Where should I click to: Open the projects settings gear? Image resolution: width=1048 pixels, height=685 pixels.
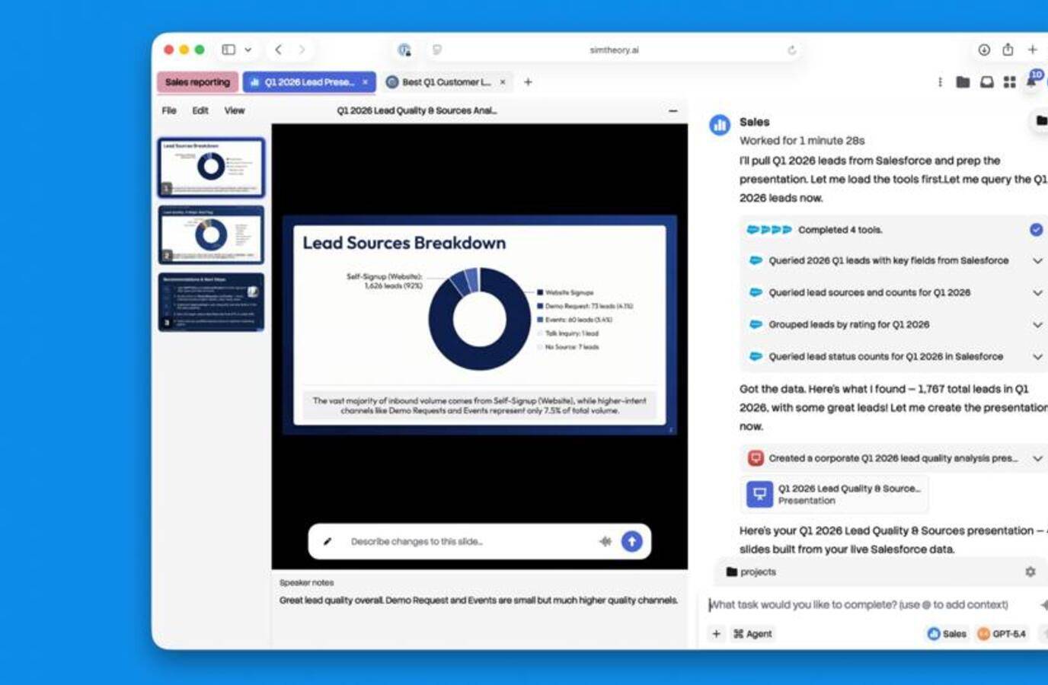(x=1030, y=572)
